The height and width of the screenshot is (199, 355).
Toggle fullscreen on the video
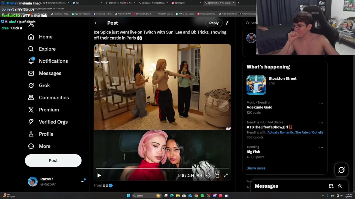[226, 176]
